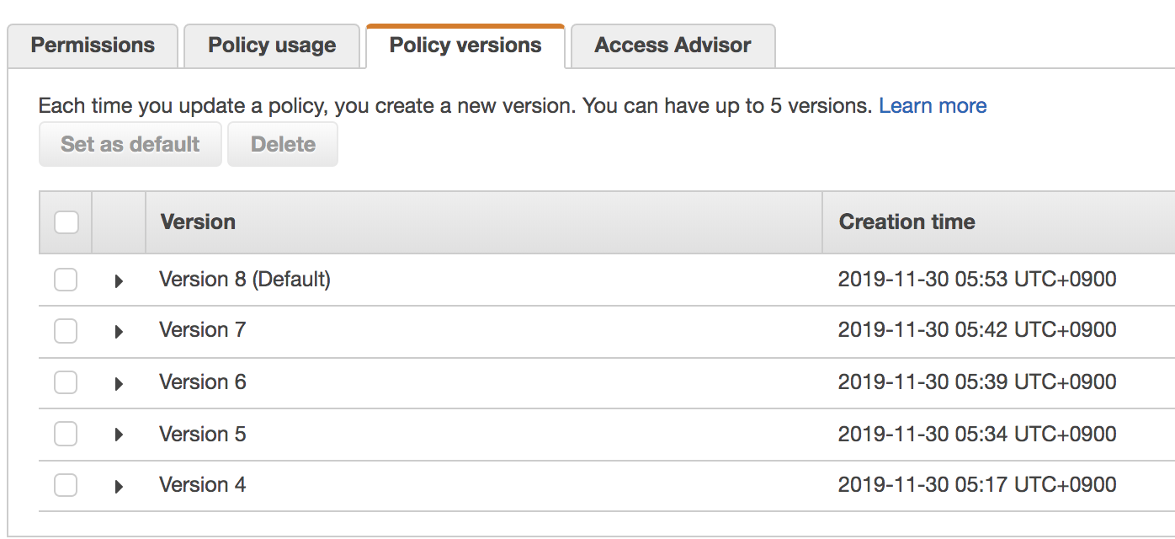The height and width of the screenshot is (539, 1175).
Task: Click the Delete button
Action: point(283,144)
